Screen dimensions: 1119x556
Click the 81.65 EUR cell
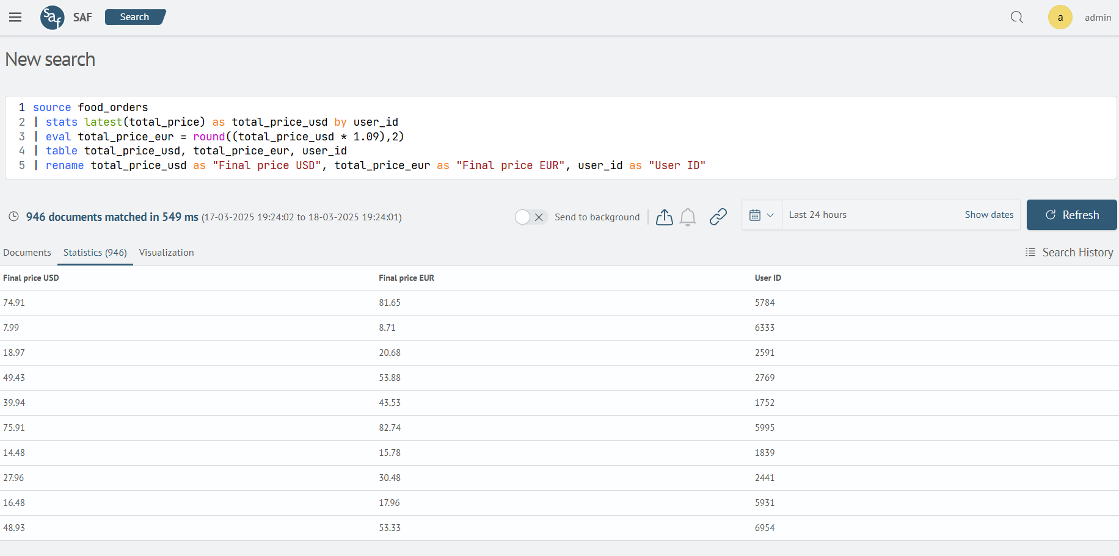[390, 303]
